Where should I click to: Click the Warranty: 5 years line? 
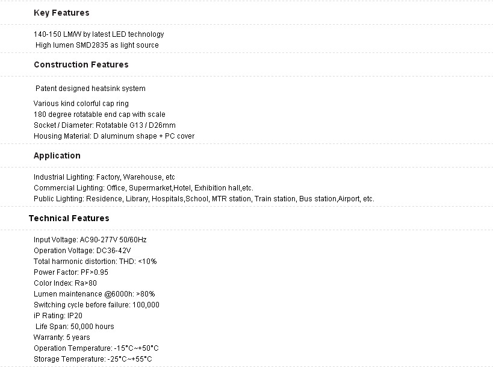(x=62, y=337)
